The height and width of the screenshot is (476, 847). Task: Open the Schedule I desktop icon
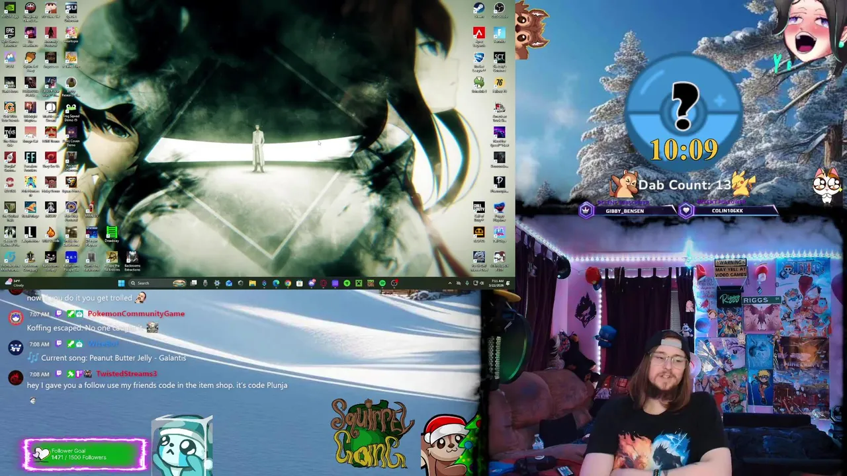click(x=479, y=85)
